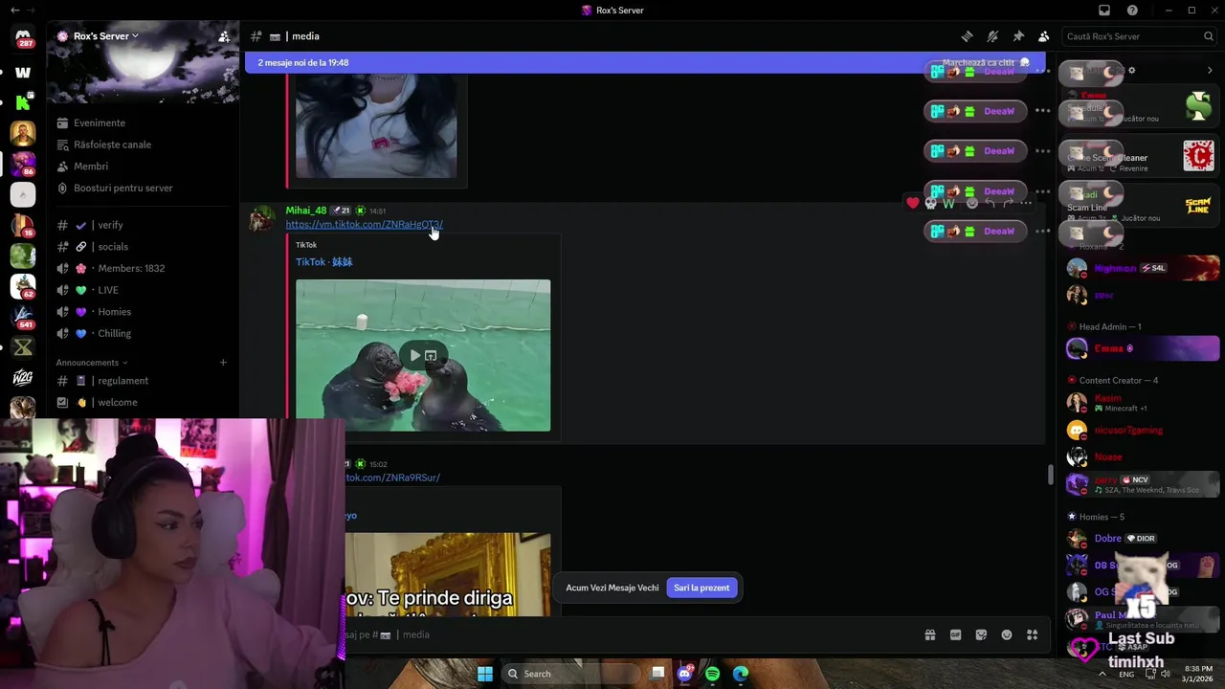The width and height of the screenshot is (1225, 689).
Task: Create channel plus in Announcements
Action: click(x=223, y=363)
